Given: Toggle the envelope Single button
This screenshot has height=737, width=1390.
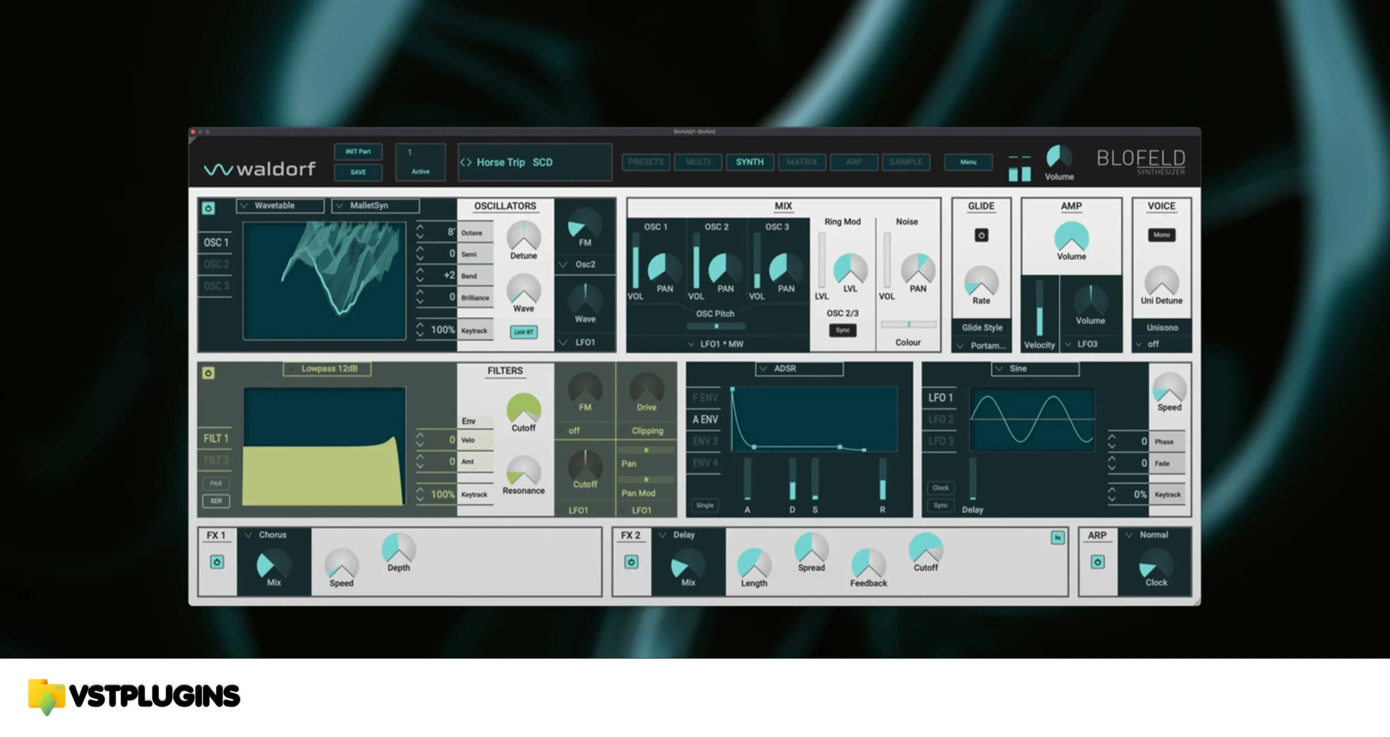Looking at the screenshot, I should (x=705, y=505).
